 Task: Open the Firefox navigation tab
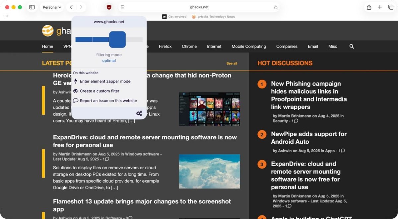click(x=165, y=46)
